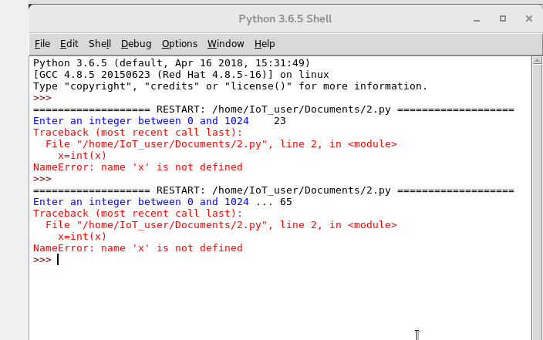Minimize the Python Shell window
The image size is (543, 340).
(x=479, y=18)
